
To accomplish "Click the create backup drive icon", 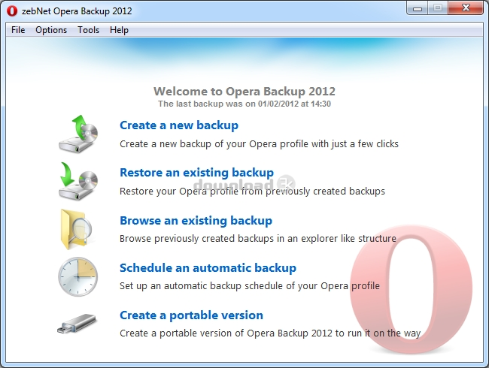I will tap(78, 134).
